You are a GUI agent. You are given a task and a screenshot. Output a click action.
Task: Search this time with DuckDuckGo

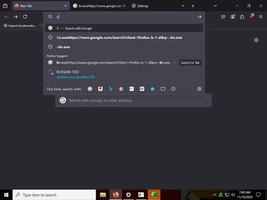(x=121, y=89)
